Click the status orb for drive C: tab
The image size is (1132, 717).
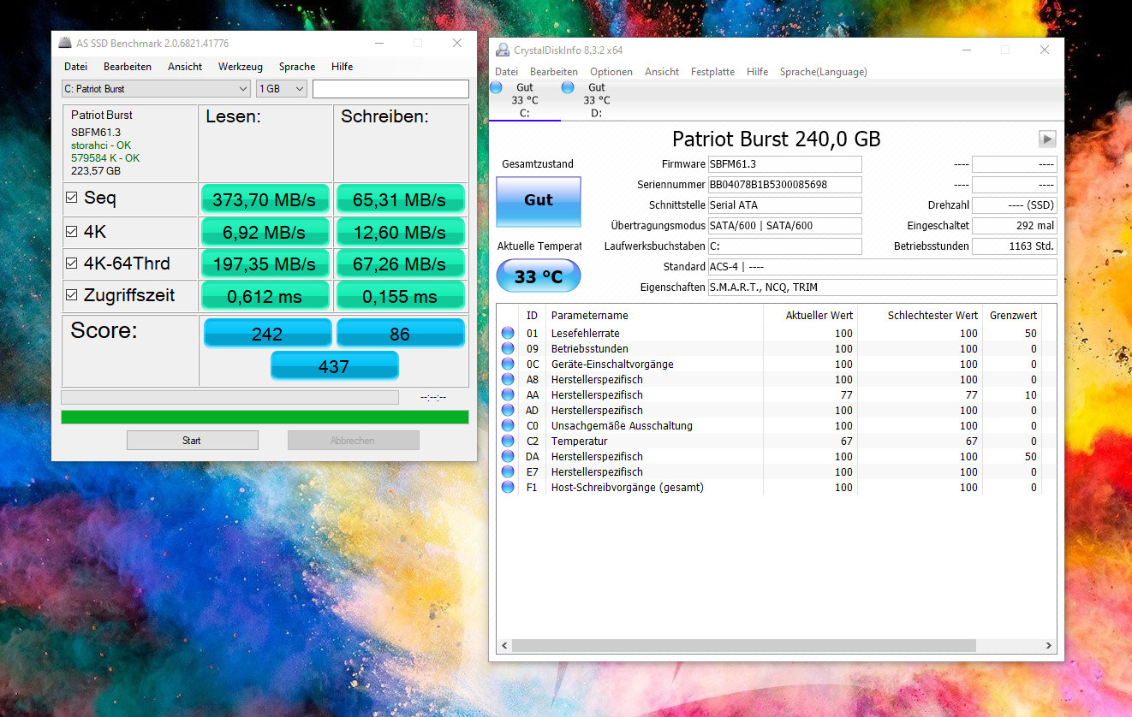click(496, 87)
